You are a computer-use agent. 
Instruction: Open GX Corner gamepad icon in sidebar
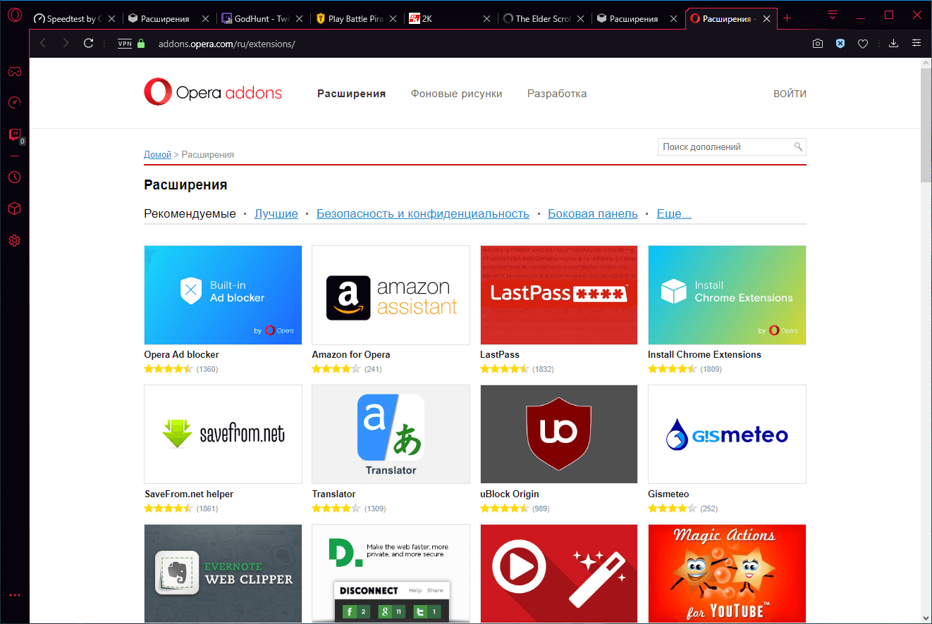click(14, 71)
